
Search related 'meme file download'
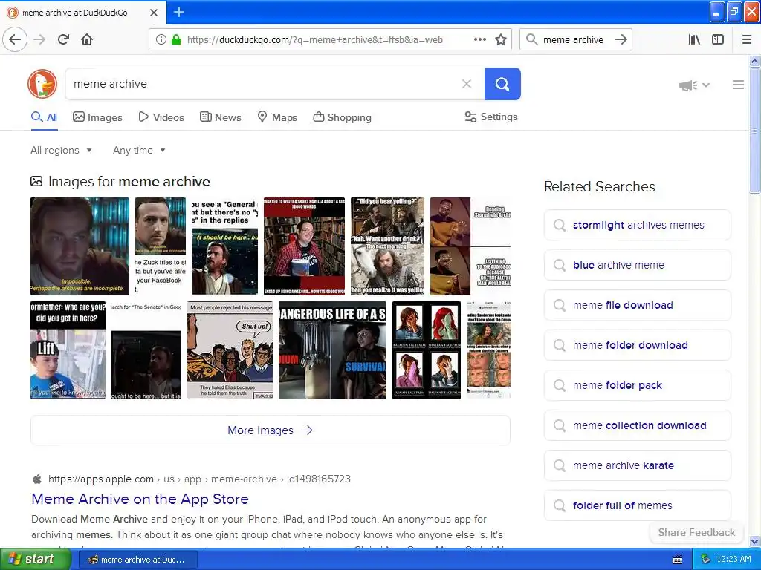pos(637,305)
